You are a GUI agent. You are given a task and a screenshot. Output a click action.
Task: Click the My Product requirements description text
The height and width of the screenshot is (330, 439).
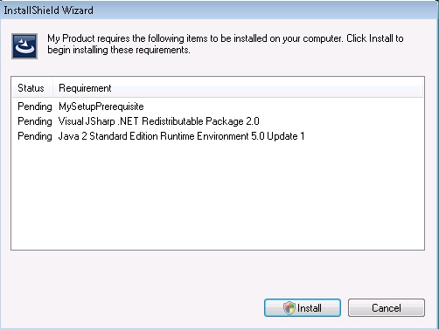tap(226, 44)
